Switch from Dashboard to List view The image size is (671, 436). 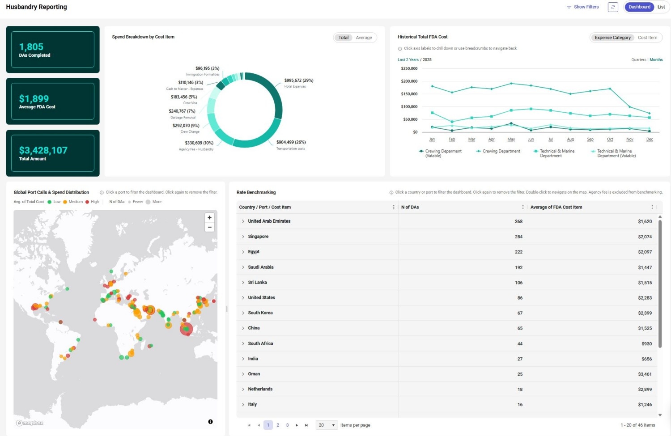pyautogui.click(x=661, y=7)
